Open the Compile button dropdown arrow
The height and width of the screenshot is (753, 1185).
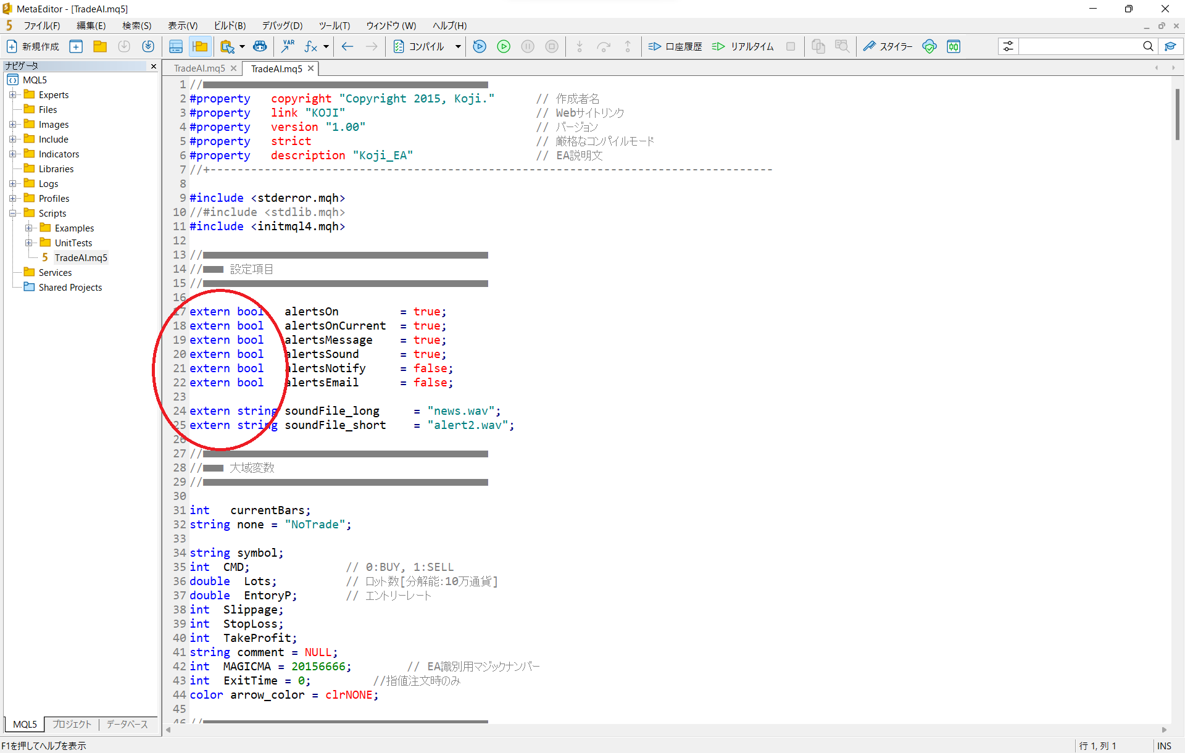[x=458, y=46]
